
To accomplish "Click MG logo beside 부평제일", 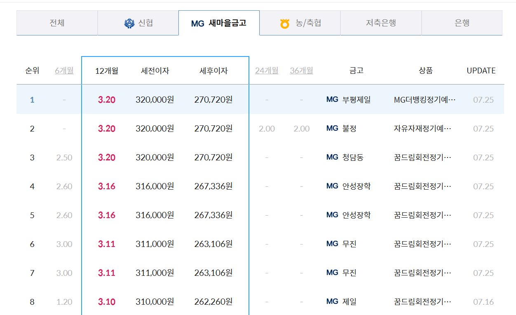I will [x=332, y=99].
